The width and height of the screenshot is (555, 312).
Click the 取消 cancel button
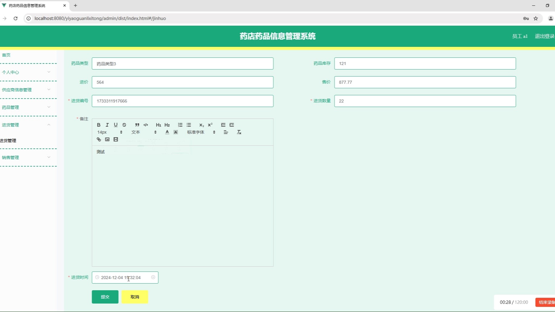(x=135, y=297)
